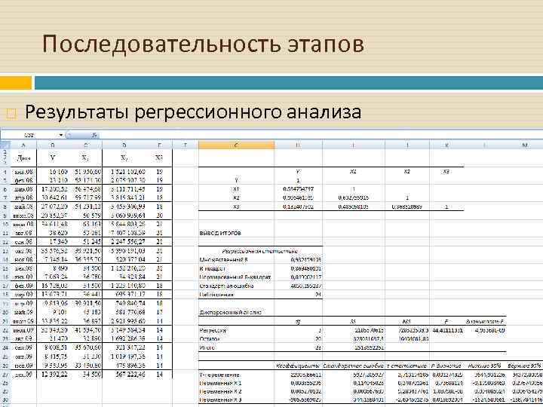Viewport: 543px width, 407px height.
Task: Select the 'Y-пересечение' row label
Action: pyautogui.click(x=219, y=375)
